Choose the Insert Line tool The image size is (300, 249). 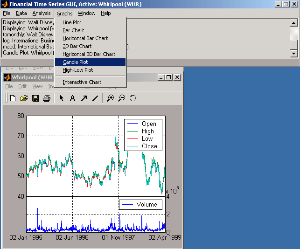click(95, 98)
